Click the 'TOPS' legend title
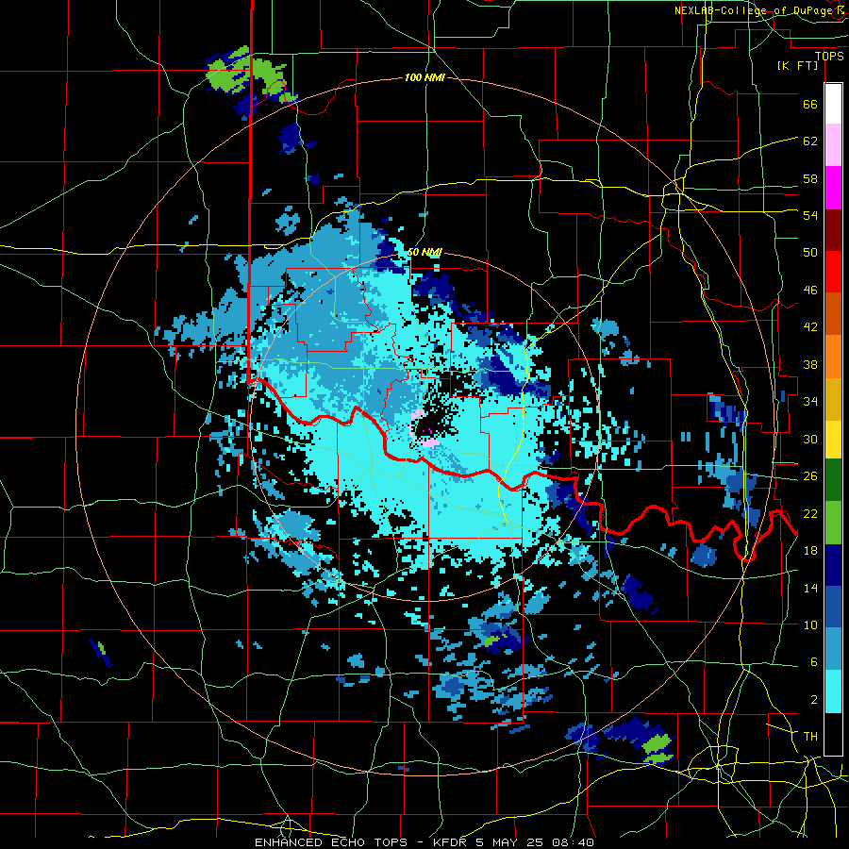The height and width of the screenshot is (849, 849). (829, 57)
